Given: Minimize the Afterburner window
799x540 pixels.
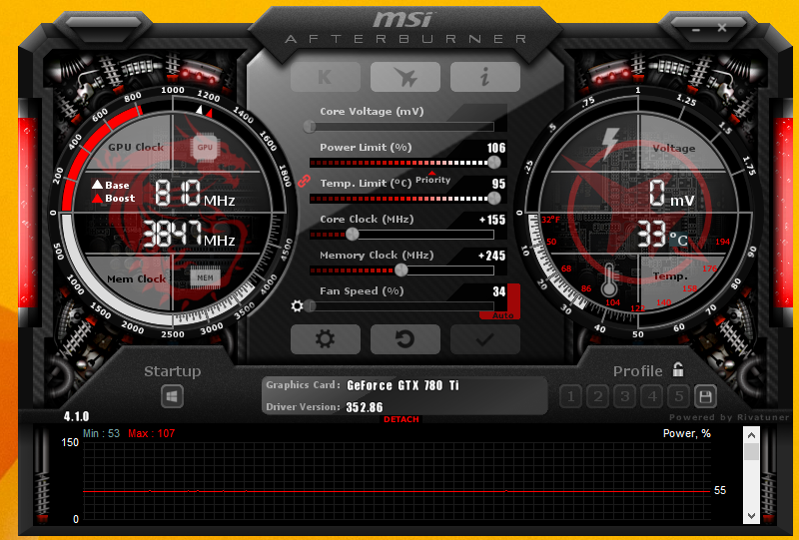Looking at the screenshot, I should (x=696, y=30).
